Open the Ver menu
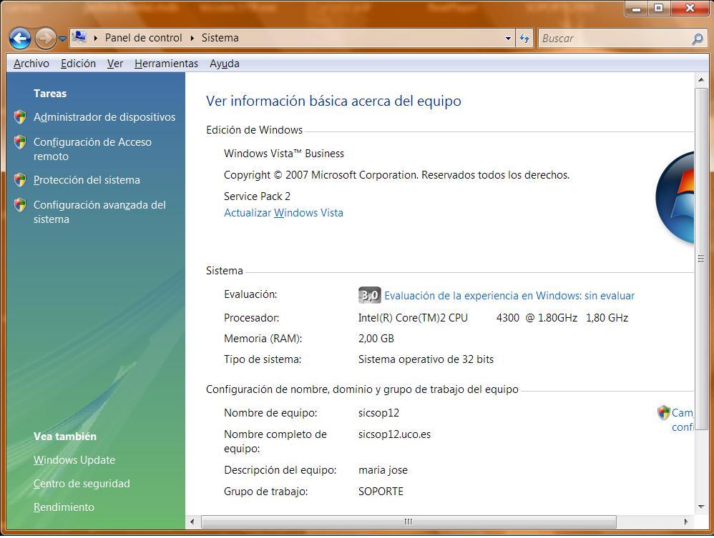This screenshot has height=538, width=714. pyautogui.click(x=115, y=64)
